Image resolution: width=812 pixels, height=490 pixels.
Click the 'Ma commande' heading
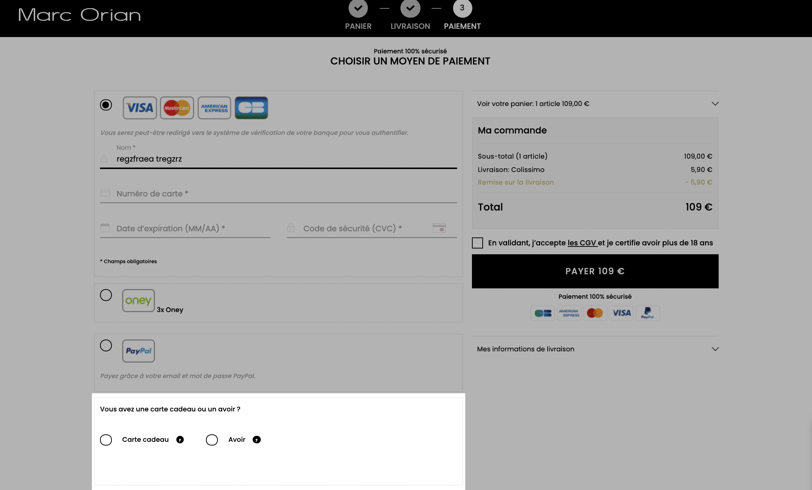coord(512,130)
